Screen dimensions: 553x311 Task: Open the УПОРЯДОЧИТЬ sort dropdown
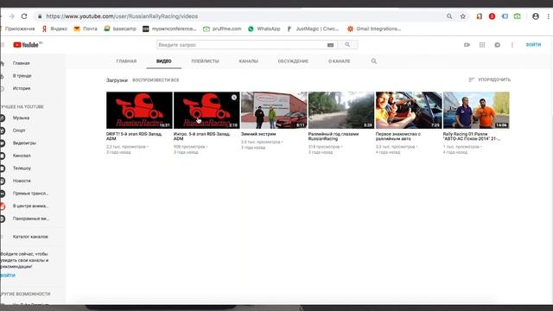coord(489,79)
